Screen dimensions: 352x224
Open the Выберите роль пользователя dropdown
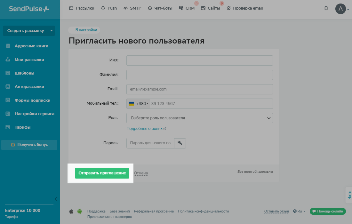click(200, 118)
